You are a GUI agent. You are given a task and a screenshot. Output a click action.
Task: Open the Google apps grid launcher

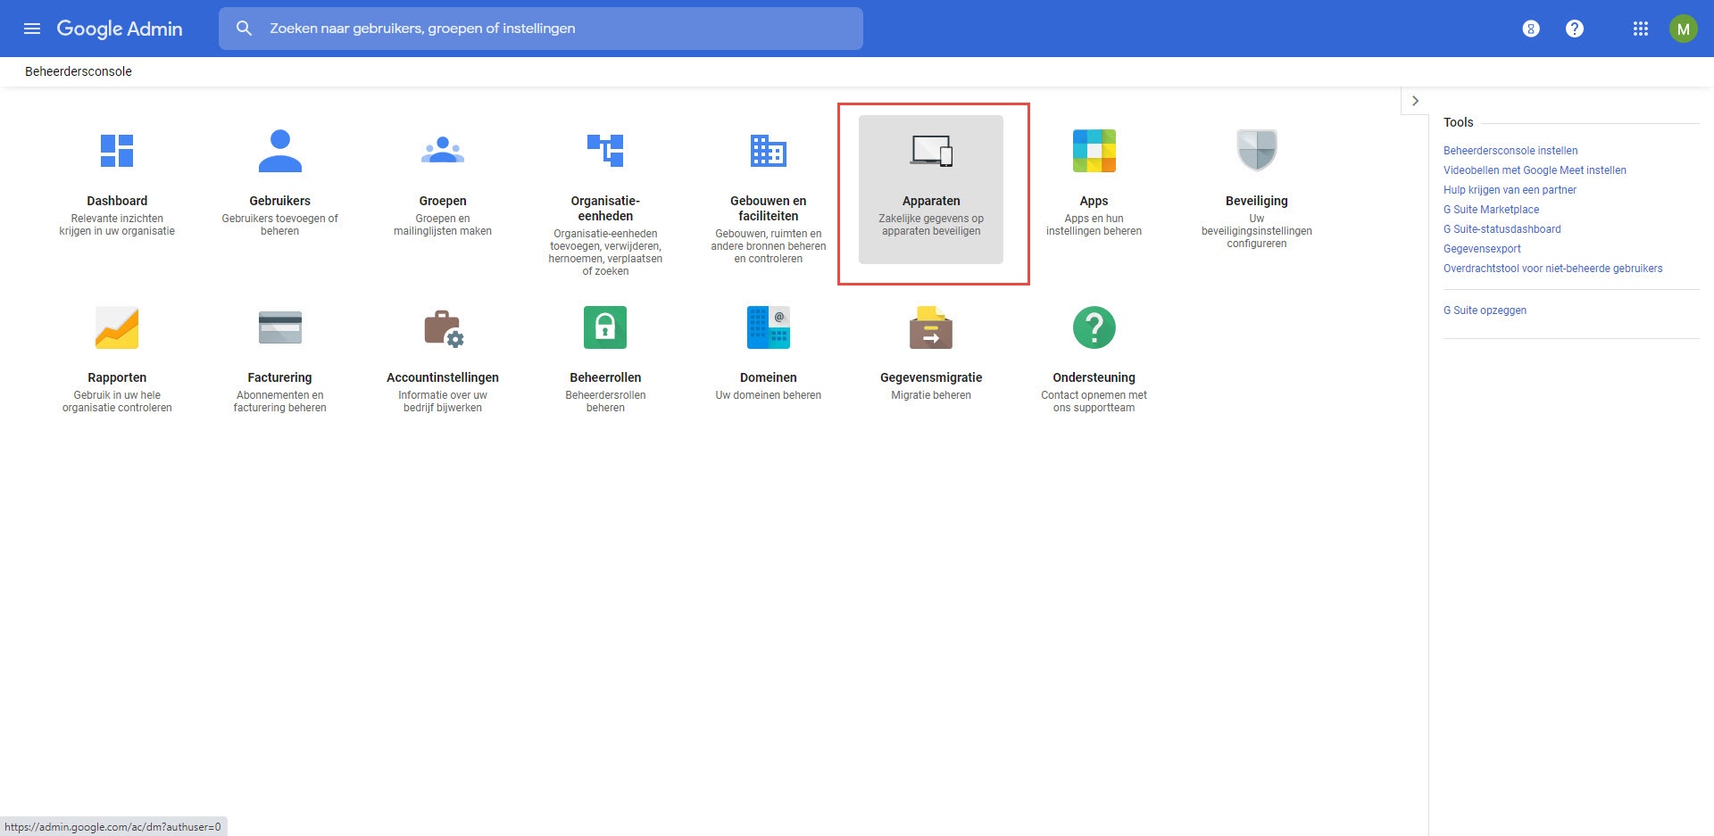pyautogui.click(x=1641, y=29)
